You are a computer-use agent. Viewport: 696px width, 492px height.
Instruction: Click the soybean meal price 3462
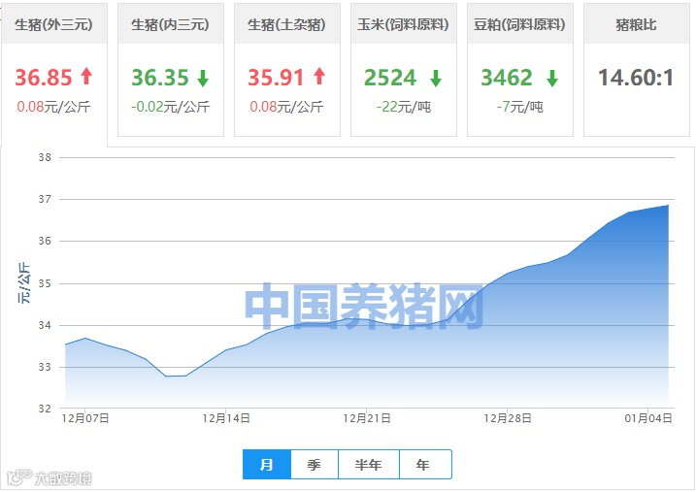pyautogui.click(x=507, y=78)
